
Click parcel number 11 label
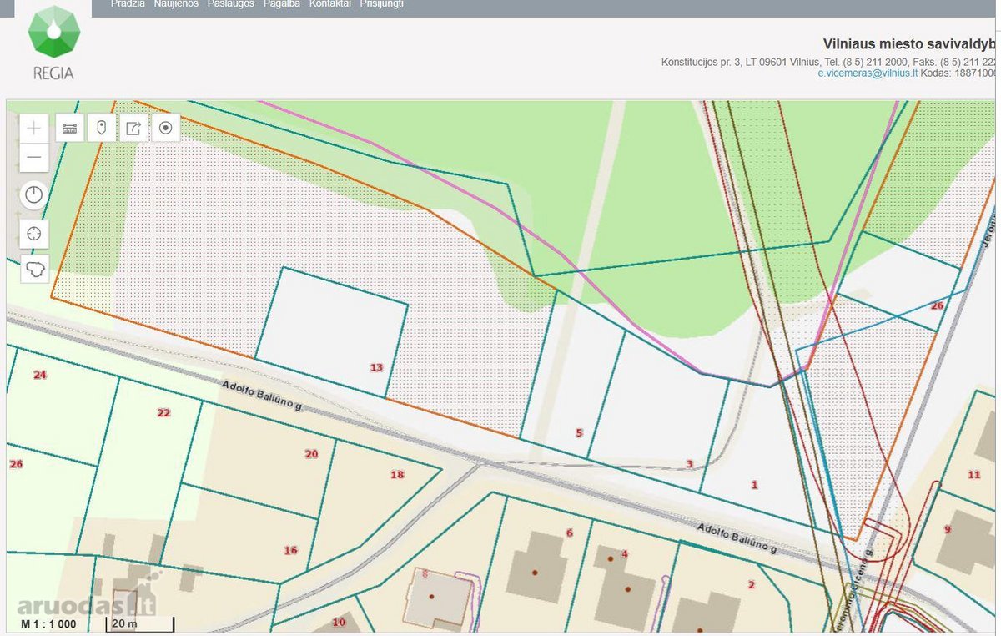[974, 474]
